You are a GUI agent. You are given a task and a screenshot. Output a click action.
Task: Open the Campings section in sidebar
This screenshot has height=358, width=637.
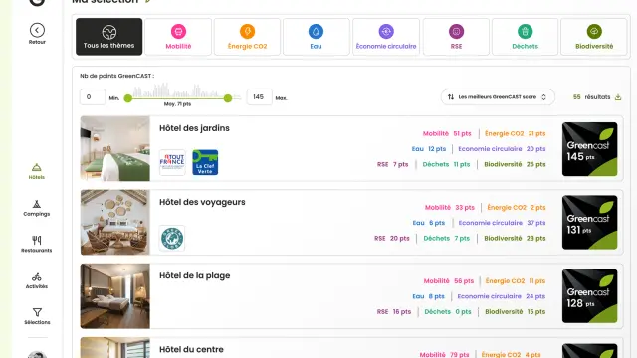click(x=37, y=208)
